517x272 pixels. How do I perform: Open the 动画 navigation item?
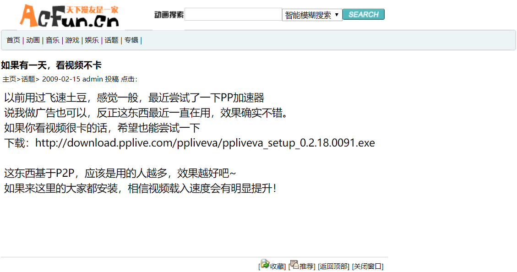pos(33,40)
